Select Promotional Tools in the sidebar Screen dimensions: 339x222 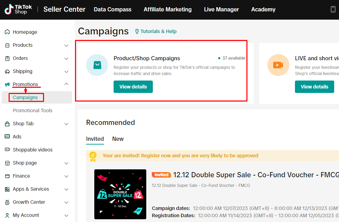(x=32, y=110)
